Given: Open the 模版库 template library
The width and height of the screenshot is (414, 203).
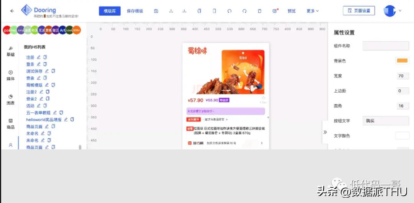Looking at the screenshot, I should [110, 11].
